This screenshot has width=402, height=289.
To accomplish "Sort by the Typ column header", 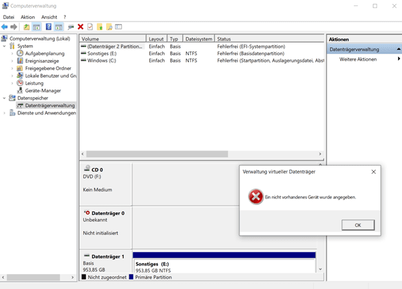I will coord(175,39).
